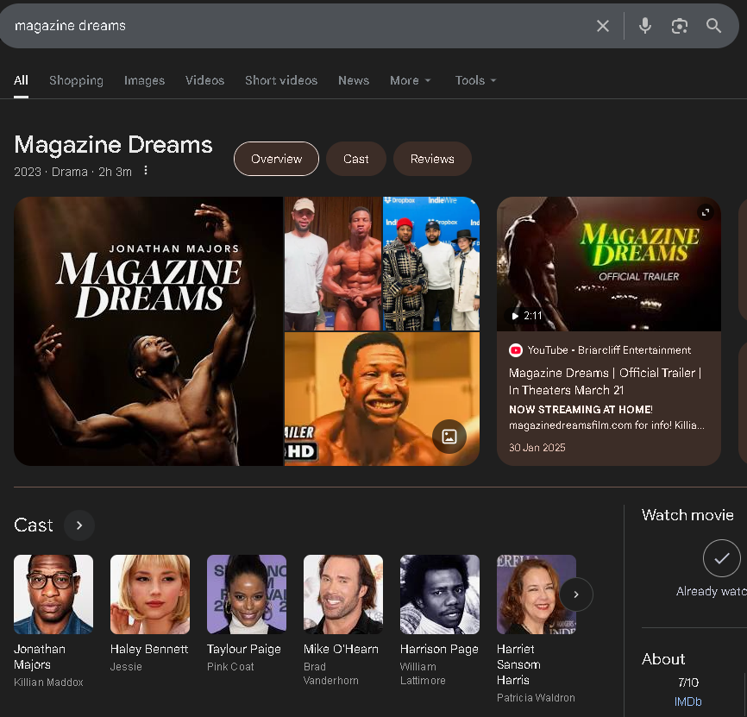Screen dimensions: 747x717
Task: Switch to the News tab
Action: pyautogui.click(x=354, y=80)
